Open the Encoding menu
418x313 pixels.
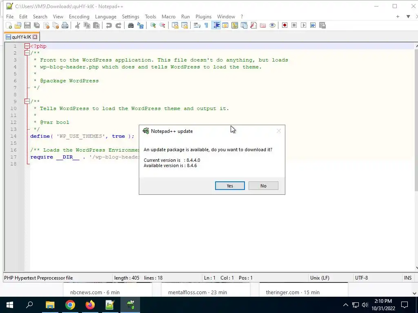(79, 16)
